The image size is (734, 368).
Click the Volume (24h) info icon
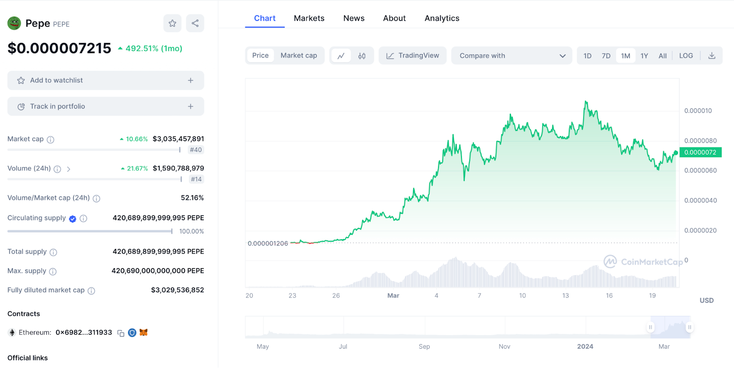(x=57, y=169)
